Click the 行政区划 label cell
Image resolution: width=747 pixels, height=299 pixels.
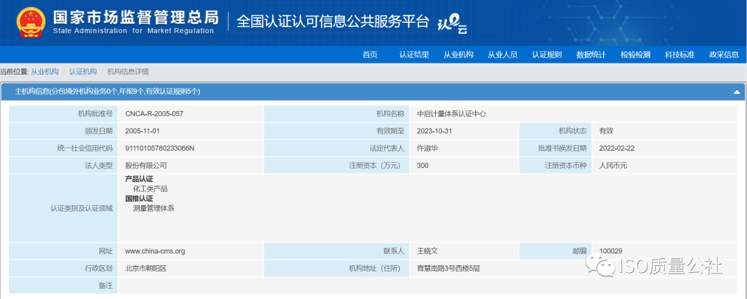pos(64,269)
